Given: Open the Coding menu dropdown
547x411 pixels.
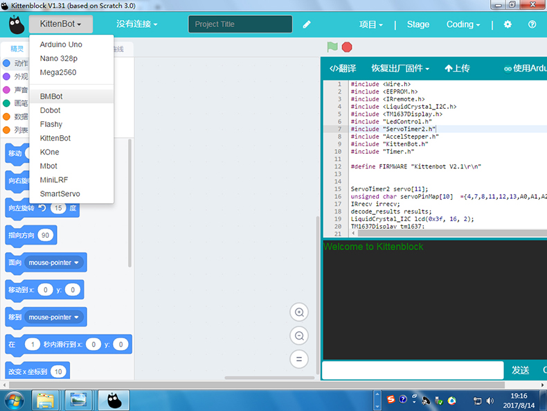Looking at the screenshot, I should pos(463,24).
